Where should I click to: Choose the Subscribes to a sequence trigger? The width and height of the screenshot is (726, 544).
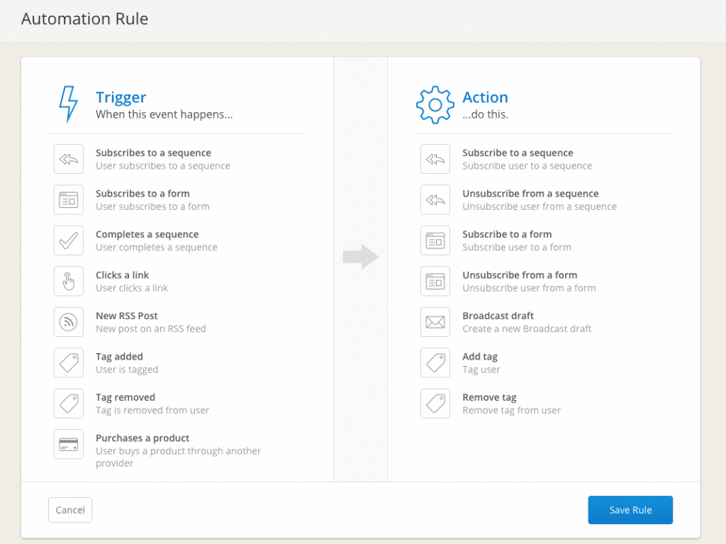coord(153,153)
